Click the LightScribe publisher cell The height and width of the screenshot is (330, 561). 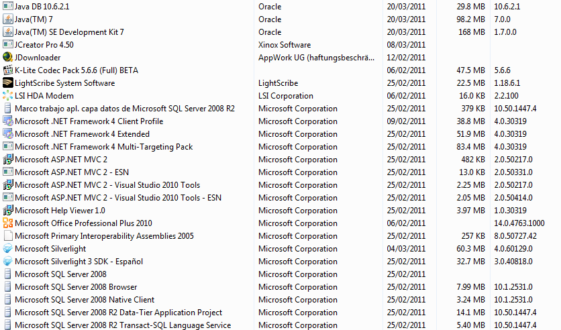pyautogui.click(x=278, y=83)
